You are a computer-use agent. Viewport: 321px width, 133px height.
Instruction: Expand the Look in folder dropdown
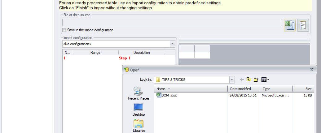click(x=232, y=80)
